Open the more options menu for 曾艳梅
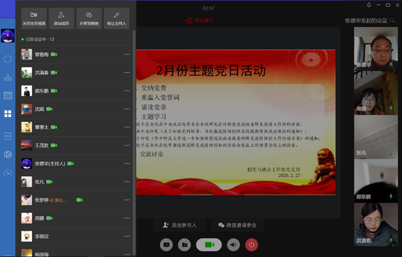This screenshot has height=257, width=402. tap(127, 54)
